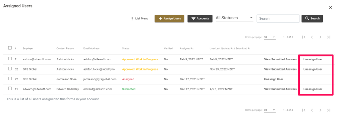The height and width of the screenshot is (119, 338).
Task: Go to next page in bottom pagination
Action: (x=320, y=110)
